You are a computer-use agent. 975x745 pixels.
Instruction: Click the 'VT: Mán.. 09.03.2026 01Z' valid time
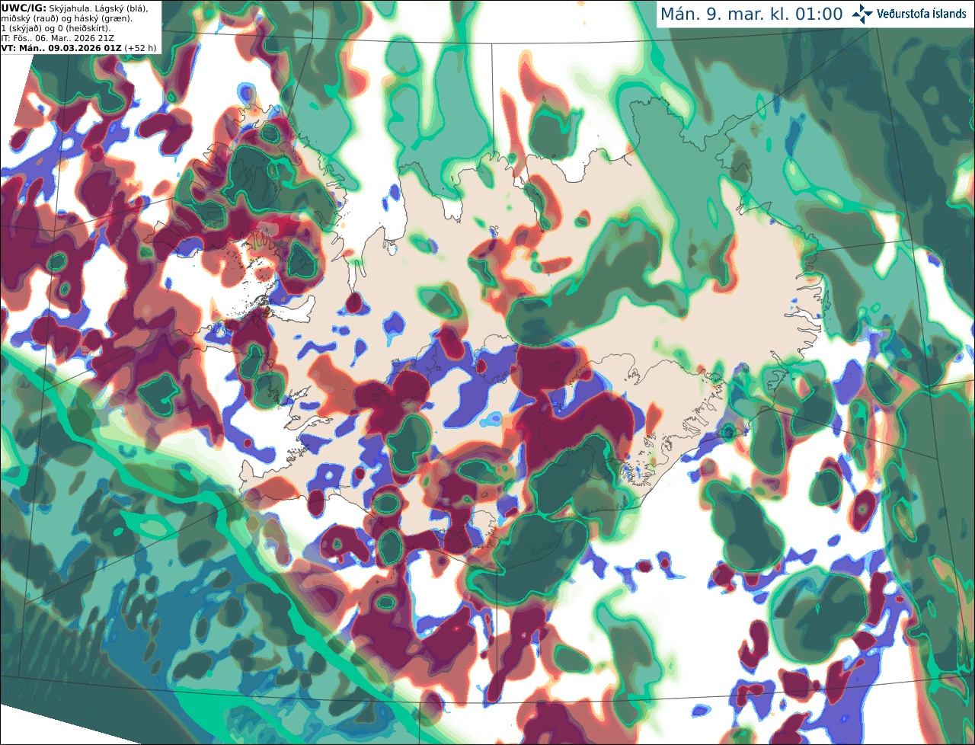62,48
